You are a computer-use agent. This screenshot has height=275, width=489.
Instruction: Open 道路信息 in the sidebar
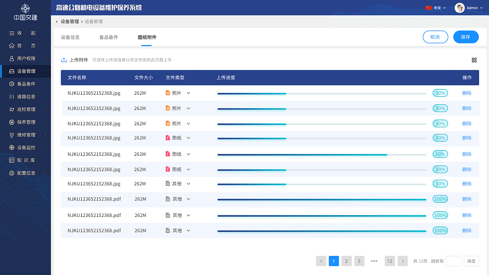pyautogui.click(x=26, y=97)
